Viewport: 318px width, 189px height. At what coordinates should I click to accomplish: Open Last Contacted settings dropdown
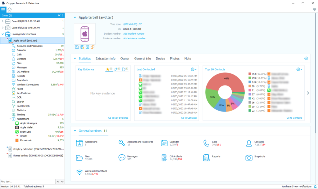pyautogui.click(x=194, y=69)
